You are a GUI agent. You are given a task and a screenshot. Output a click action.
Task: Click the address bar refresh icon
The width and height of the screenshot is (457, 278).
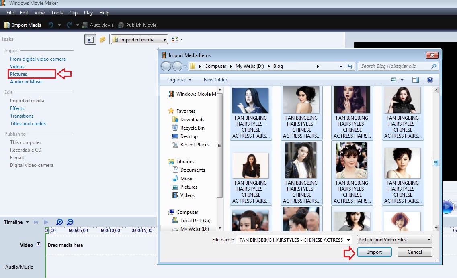pos(350,66)
